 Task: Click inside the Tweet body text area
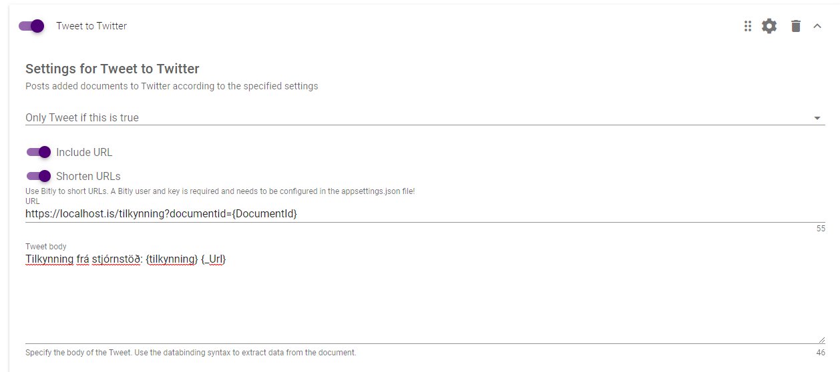click(x=425, y=297)
